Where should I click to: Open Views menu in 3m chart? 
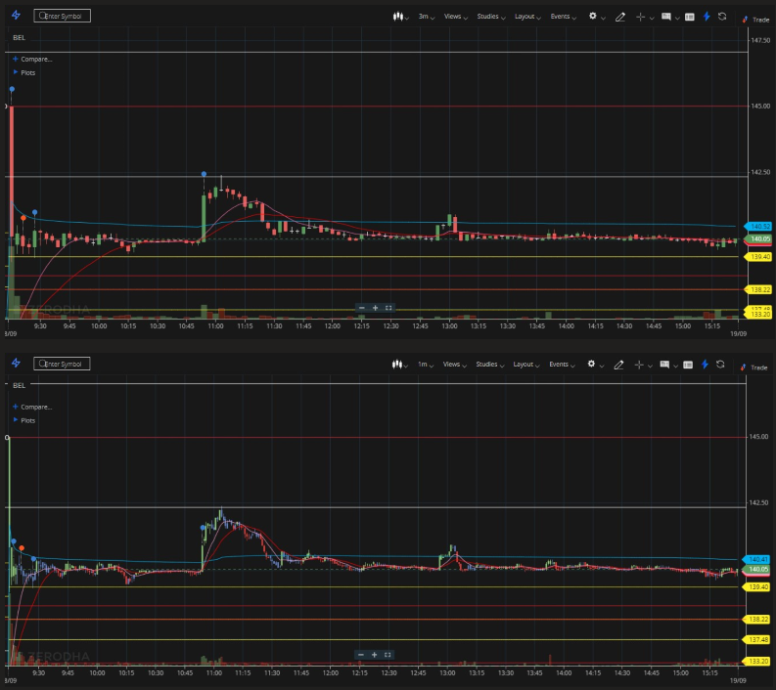coord(455,17)
